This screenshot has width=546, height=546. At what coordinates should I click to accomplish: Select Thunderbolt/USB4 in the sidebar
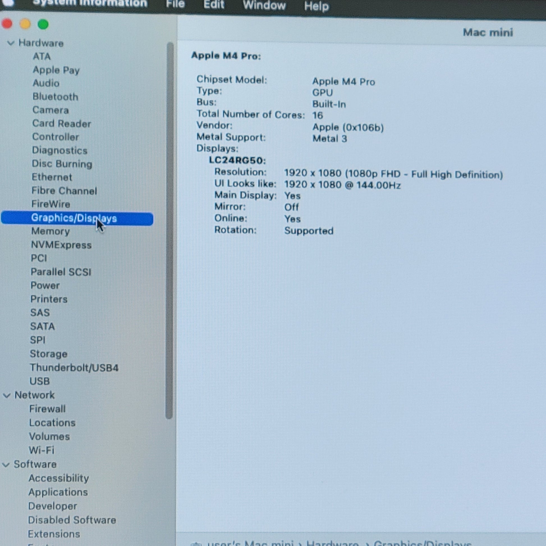click(74, 368)
